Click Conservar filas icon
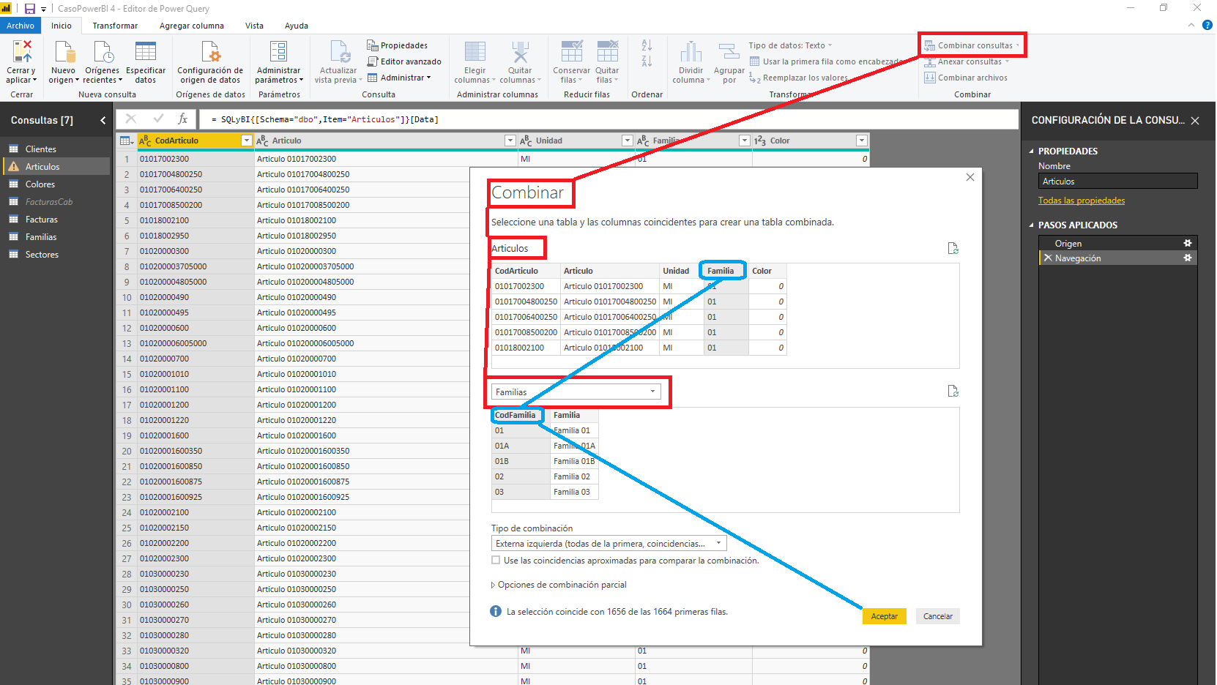The height and width of the screenshot is (685, 1217). coord(572,52)
